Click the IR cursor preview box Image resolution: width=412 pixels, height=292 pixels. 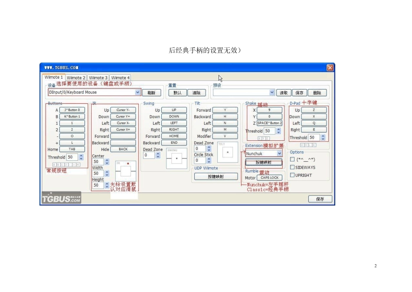[x=126, y=171]
